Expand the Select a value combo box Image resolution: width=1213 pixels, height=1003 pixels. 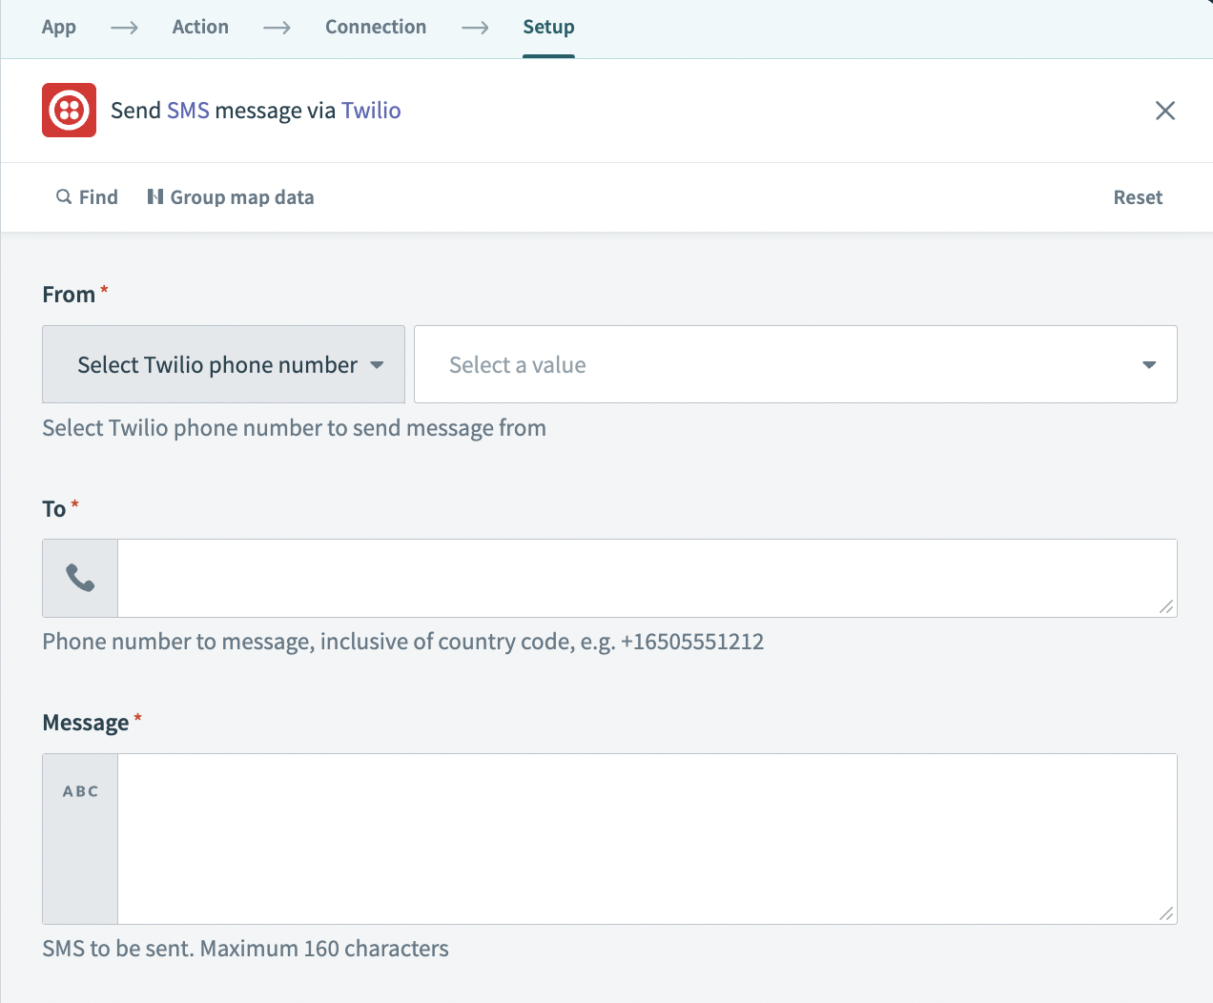(x=782, y=365)
